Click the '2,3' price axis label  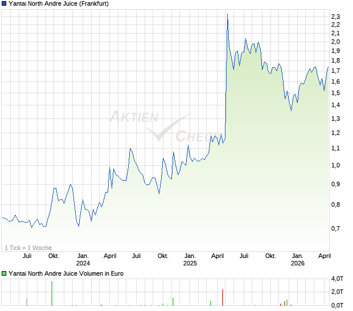point(335,17)
